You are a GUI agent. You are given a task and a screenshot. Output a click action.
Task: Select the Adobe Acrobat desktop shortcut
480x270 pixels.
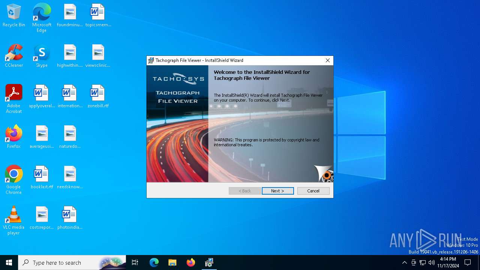click(14, 99)
